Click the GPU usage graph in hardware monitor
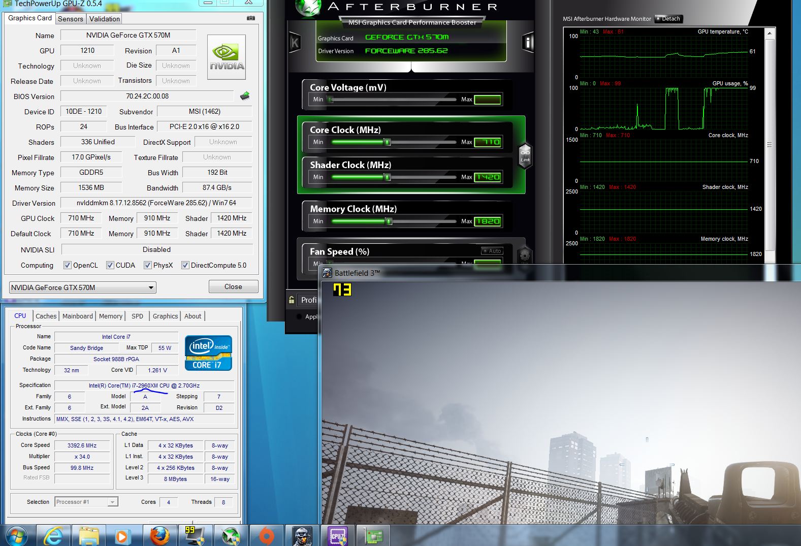801x546 pixels. tap(664, 108)
